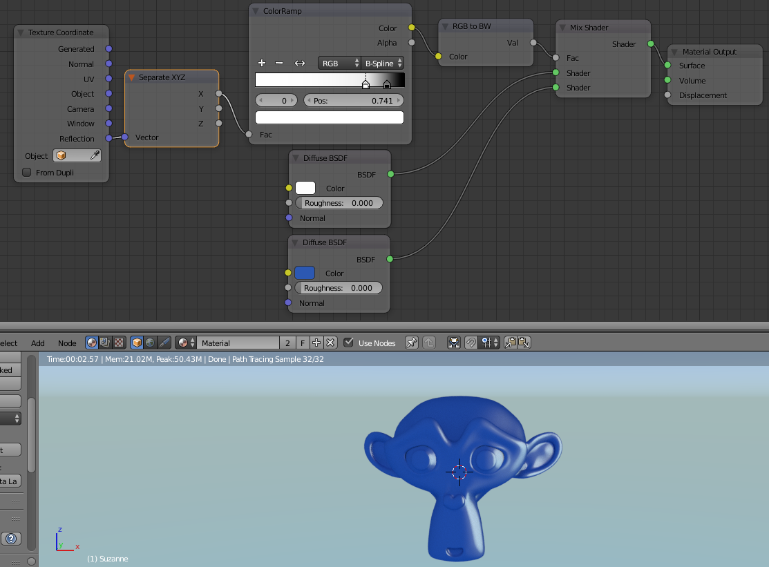The height and width of the screenshot is (567, 769).
Task: Click the ColorRamp active stop index field
Action: pyautogui.click(x=276, y=100)
